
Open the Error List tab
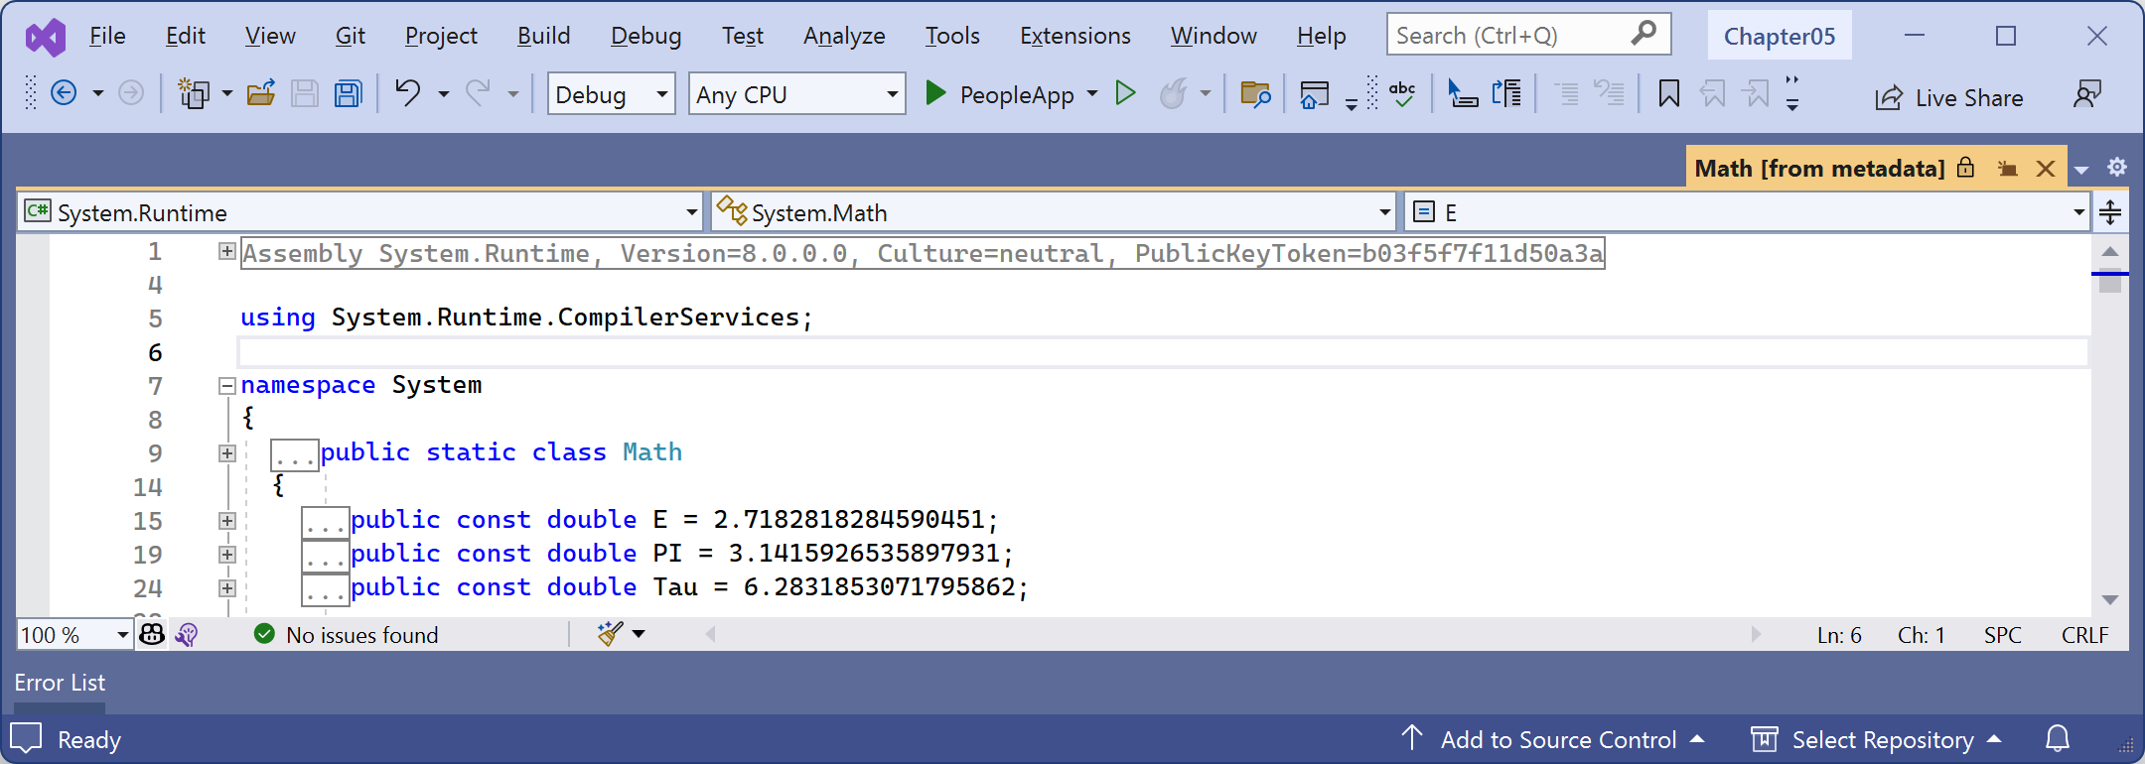60,683
